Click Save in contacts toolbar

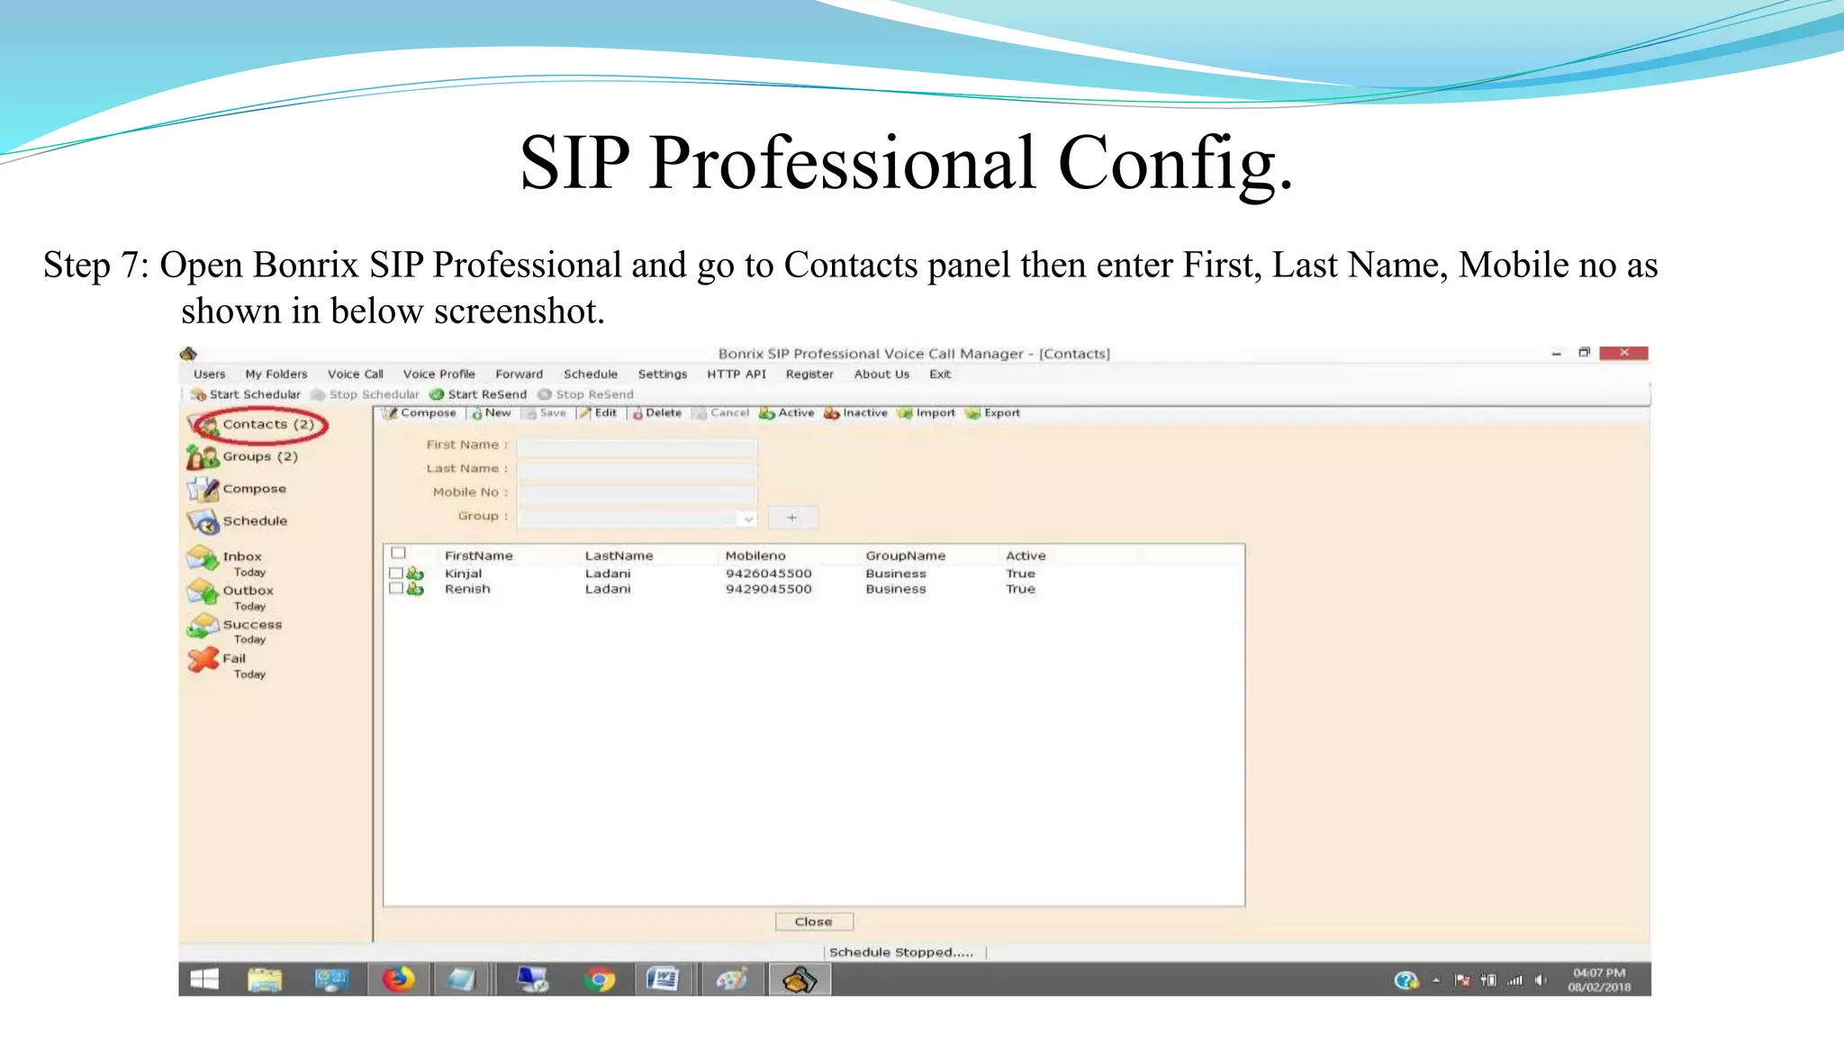546,413
